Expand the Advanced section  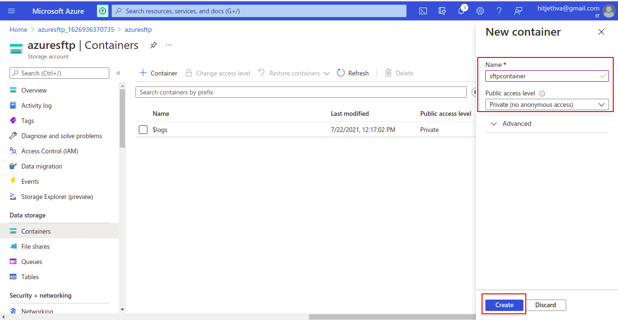(x=512, y=123)
